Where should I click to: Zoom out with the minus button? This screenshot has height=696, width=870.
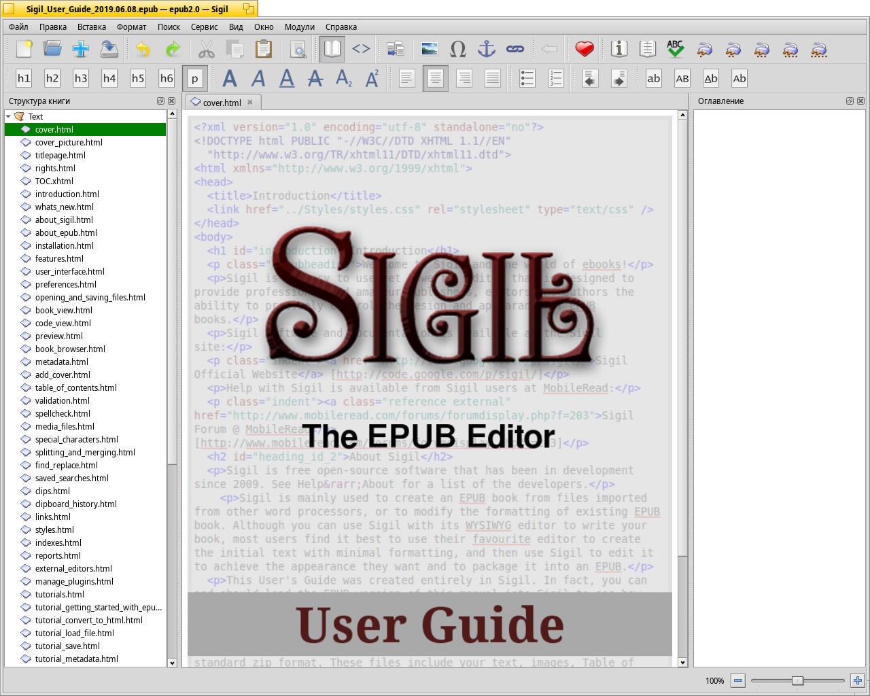(738, 680)
